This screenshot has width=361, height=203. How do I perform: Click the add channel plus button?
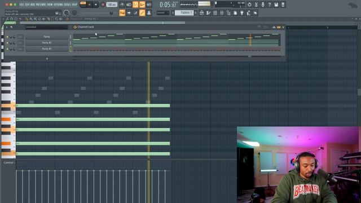pos(47,59)
